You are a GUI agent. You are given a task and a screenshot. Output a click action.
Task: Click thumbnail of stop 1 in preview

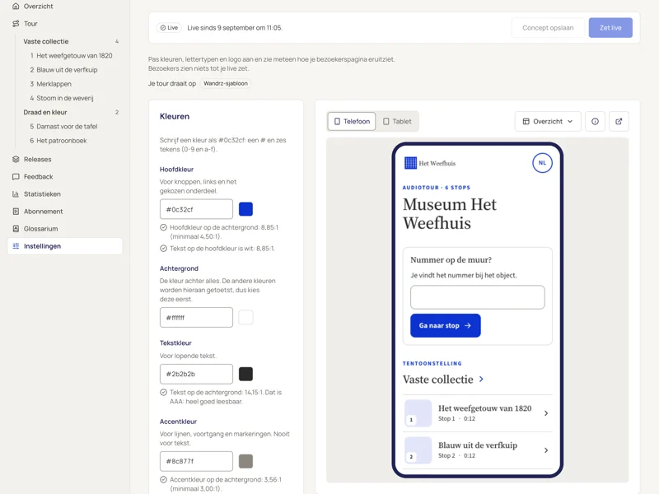(418, 413)
